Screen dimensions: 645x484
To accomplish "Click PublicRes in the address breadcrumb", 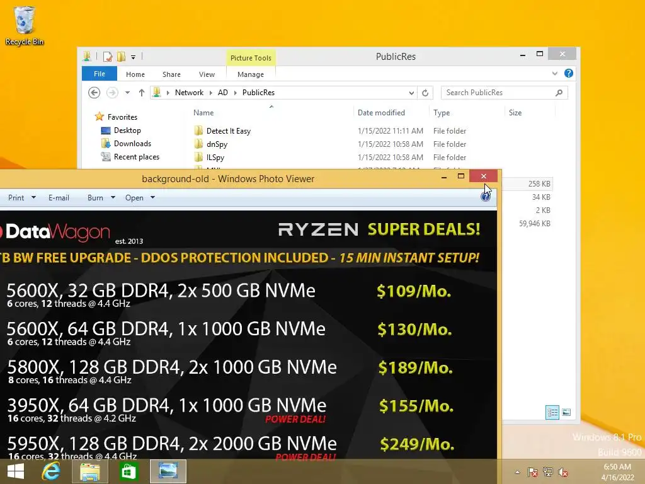I will (x=258, y=93).
